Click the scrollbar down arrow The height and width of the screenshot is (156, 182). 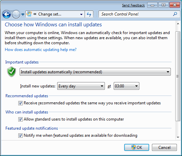(178, 137)
